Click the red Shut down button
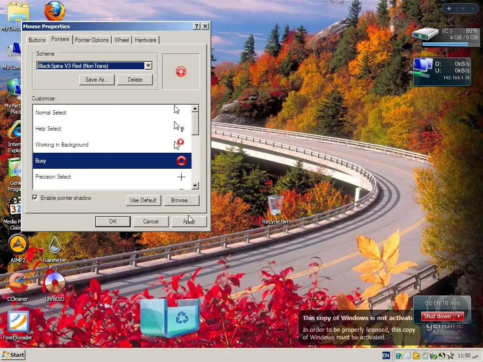Image resolution: width=483 pixels, height=362 pixels. point(437,316)
